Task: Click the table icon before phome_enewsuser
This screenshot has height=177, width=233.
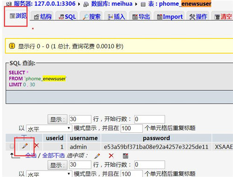Action: pos(143,4)
